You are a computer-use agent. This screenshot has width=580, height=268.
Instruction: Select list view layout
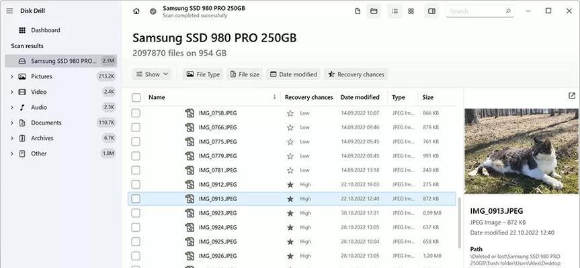point(395,11)
